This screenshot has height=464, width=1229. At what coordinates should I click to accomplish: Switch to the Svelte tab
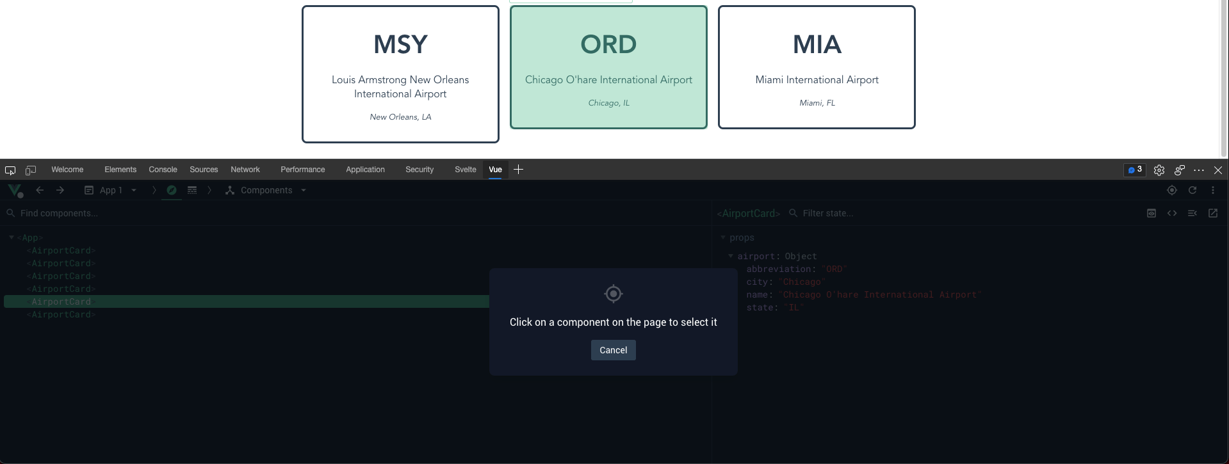[x=466, y=170]
